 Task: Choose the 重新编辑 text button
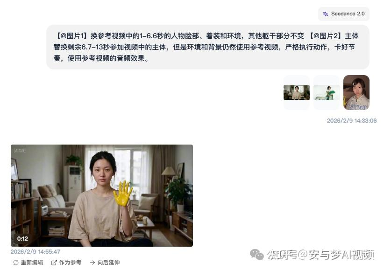tap(32, 263)
